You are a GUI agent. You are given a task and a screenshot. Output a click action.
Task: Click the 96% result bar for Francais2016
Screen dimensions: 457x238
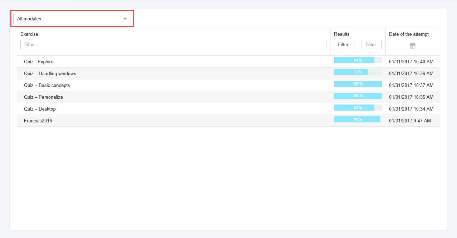click(358, 120)
